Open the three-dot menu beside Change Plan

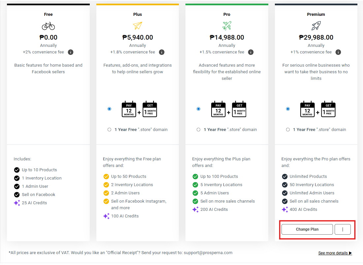pyautogui.click(x=343, y=229)
